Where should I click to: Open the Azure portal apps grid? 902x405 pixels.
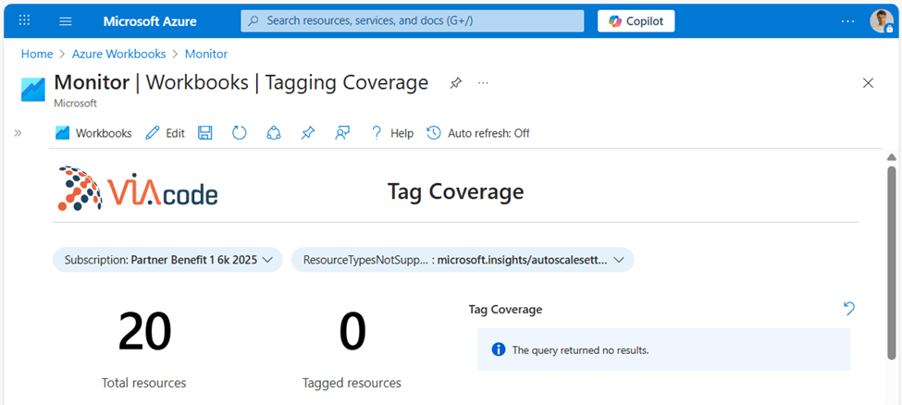[25, 20]
